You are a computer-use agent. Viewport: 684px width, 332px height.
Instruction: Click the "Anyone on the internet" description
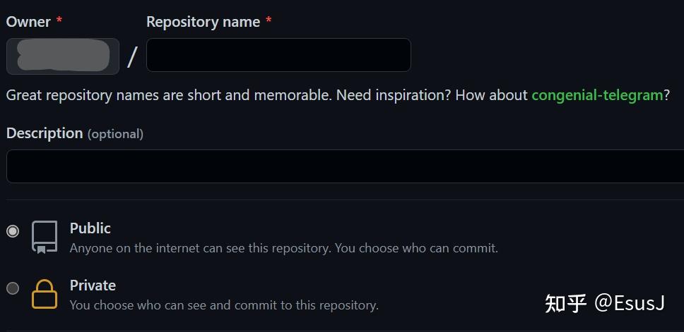point(283,248)
